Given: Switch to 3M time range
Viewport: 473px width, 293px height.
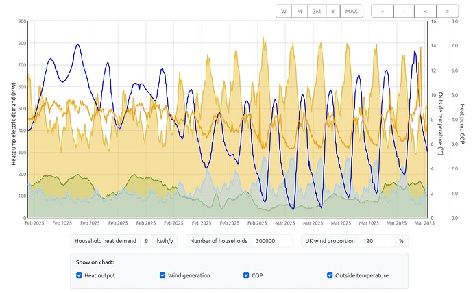Looking at the screenshot, I should pos(317,11).
